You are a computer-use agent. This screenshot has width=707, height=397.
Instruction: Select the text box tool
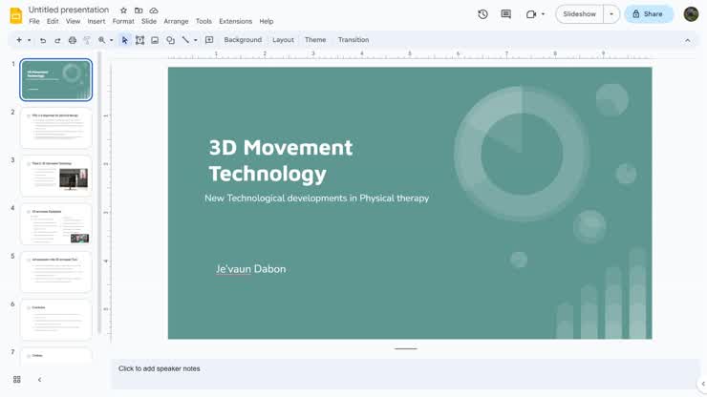point(139,40)
